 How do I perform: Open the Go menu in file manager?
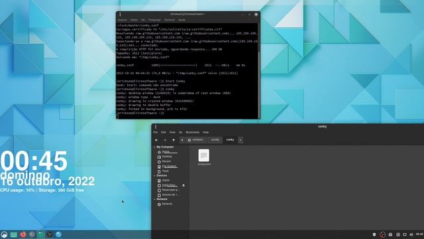pyautogui.click(x=181, y=133)
